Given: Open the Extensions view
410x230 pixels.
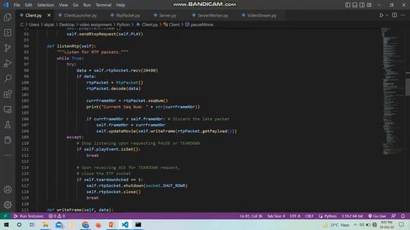Looking at the screenshot, I should coord(8,94).
